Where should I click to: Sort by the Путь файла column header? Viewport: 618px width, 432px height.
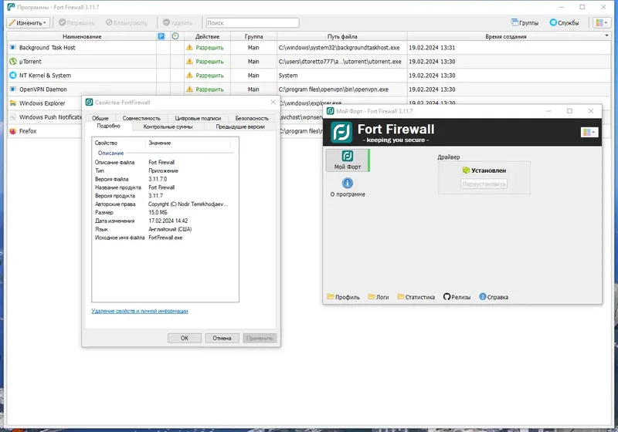pos(342,36)
